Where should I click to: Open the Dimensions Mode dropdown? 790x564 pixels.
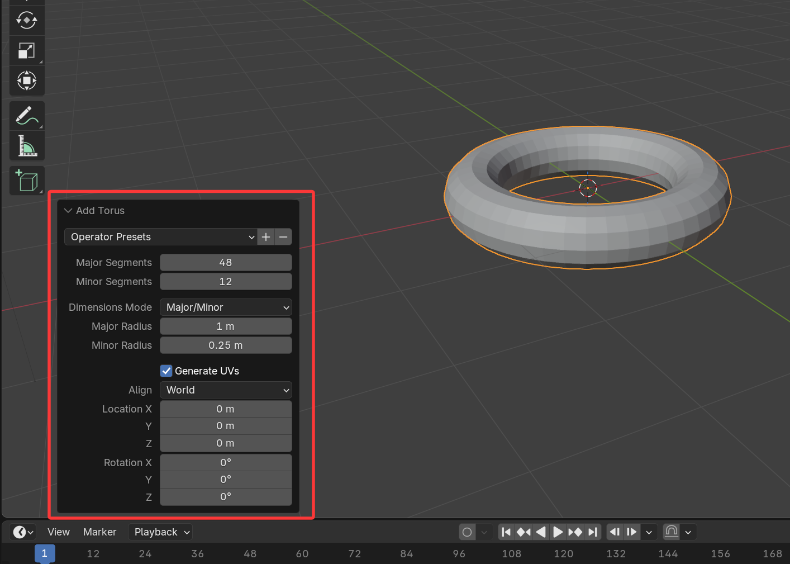(226, 307)
